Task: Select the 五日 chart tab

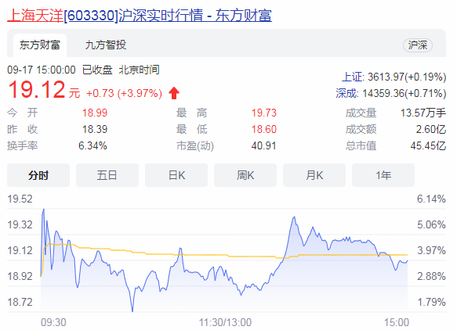Action: tap(107, 175)
